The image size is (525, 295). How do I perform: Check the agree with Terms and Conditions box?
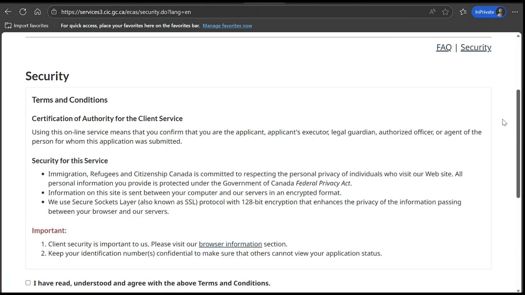(28, 283)
